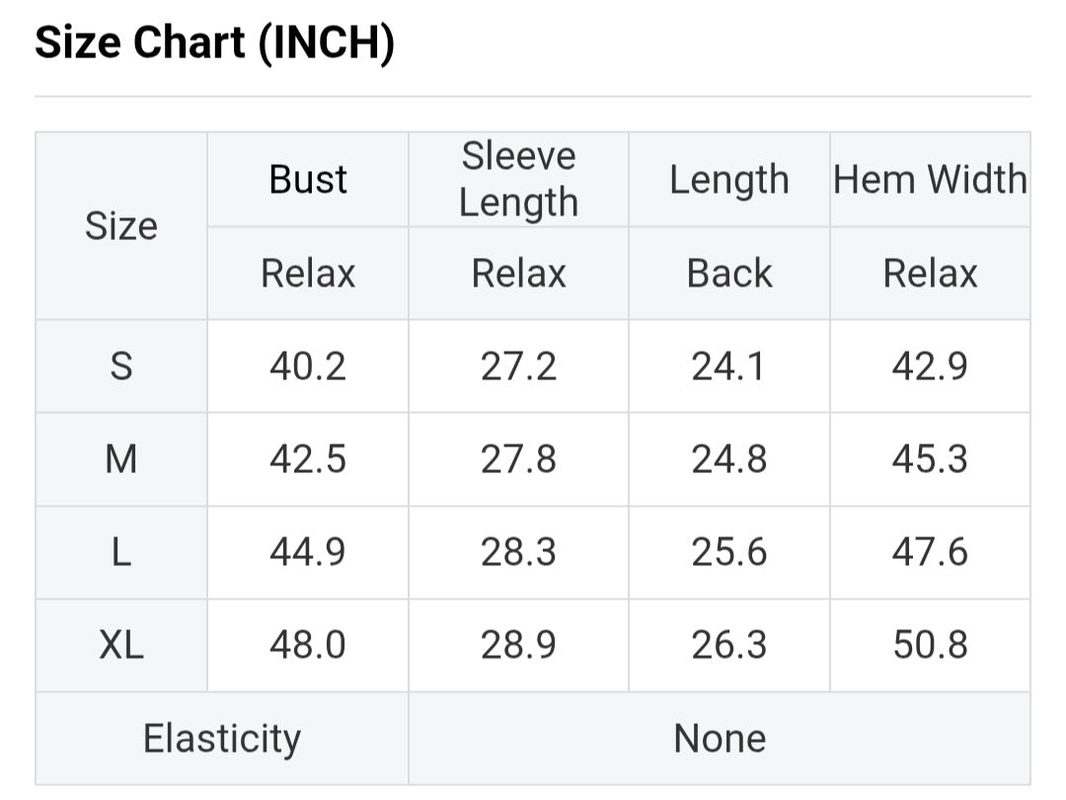Click the Back sub-header under Length
The width and height of the screenshot is (1066, 800).
(x=728, y=274)
